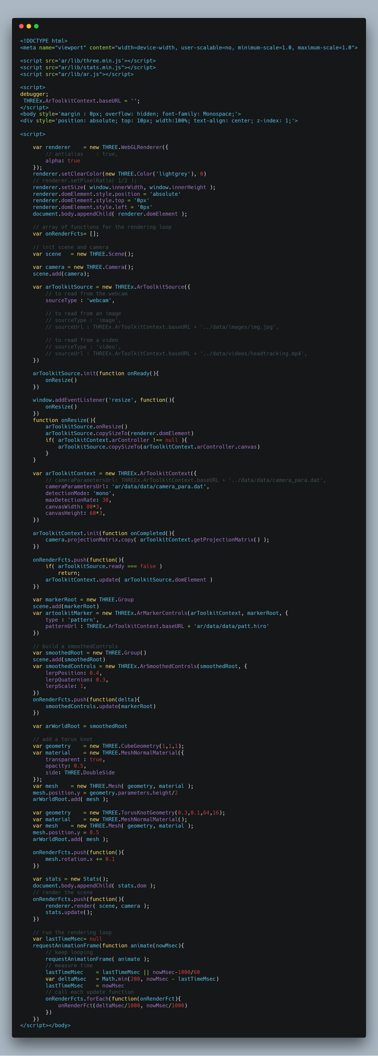Click 'var onRenderFcts= [];' line
This screenshot has height=1056, width=378.
(66, 234)
